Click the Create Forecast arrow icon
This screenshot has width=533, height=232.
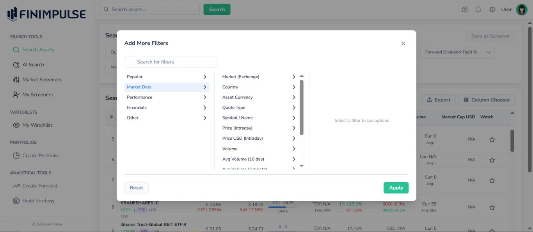[16, 186]
